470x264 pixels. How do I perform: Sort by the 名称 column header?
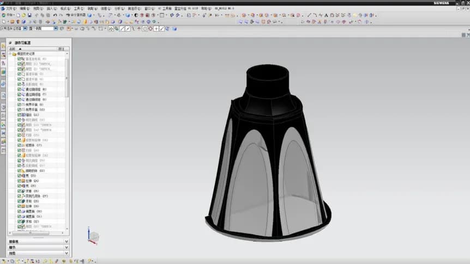click(32, 49)
